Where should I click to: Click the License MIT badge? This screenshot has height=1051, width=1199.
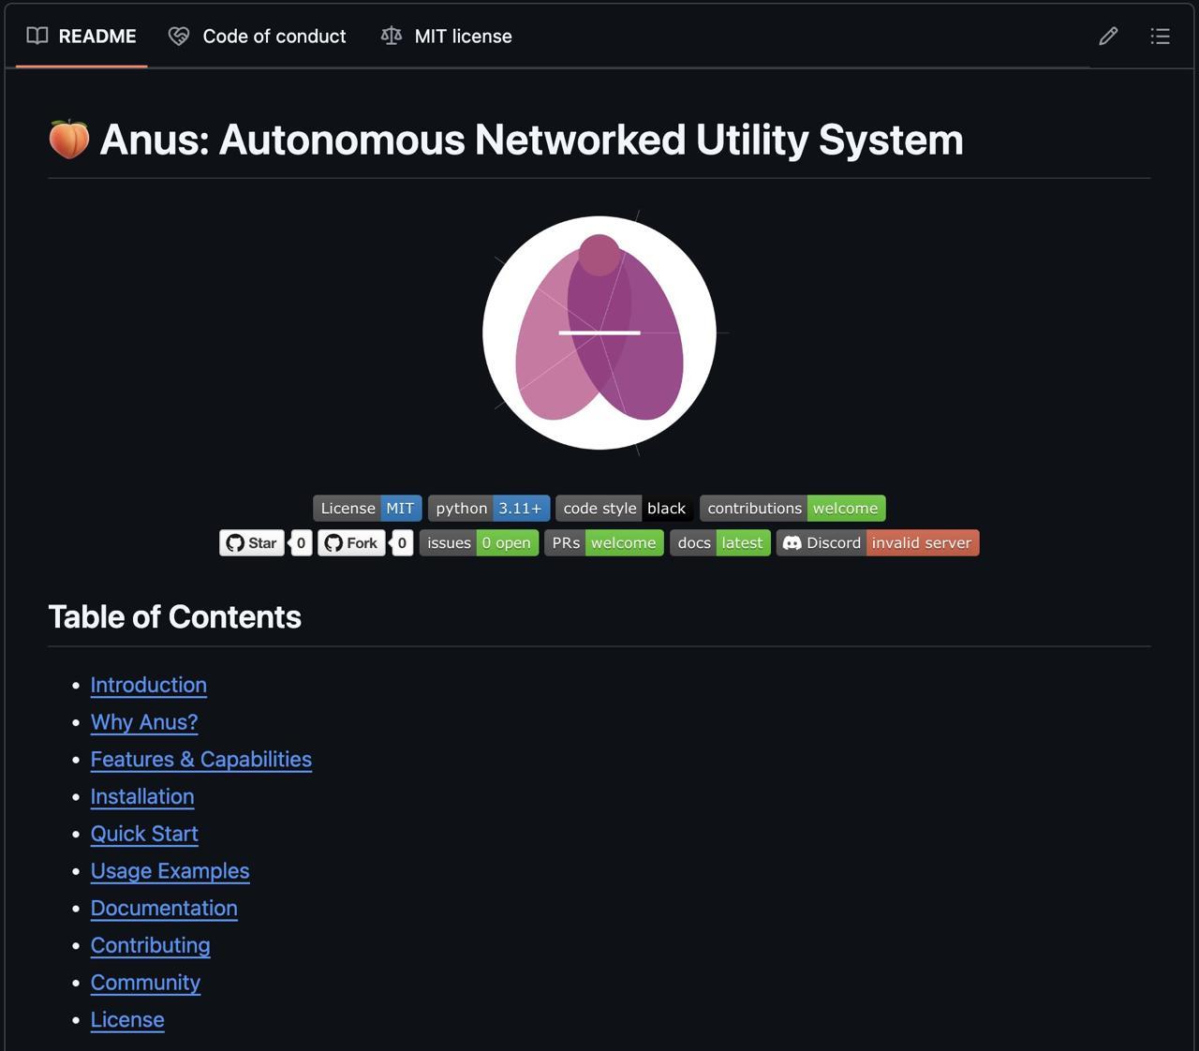pos(367,509)
